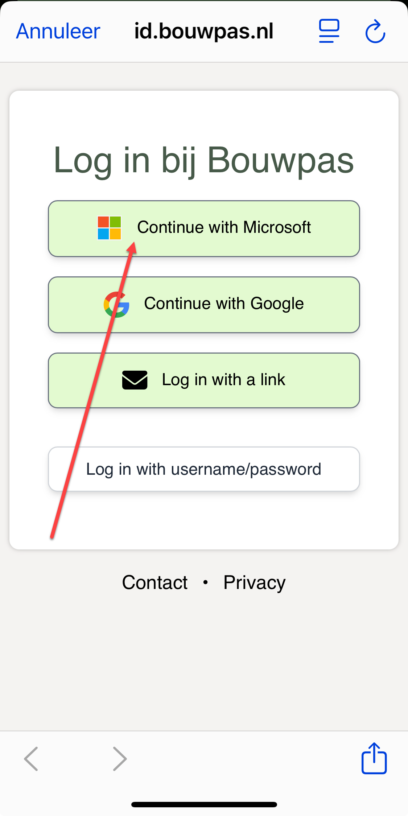Tap the Log in bij Bouwpas heading
The width and height of the screenshot is (408, 816).
click(204, 161)
